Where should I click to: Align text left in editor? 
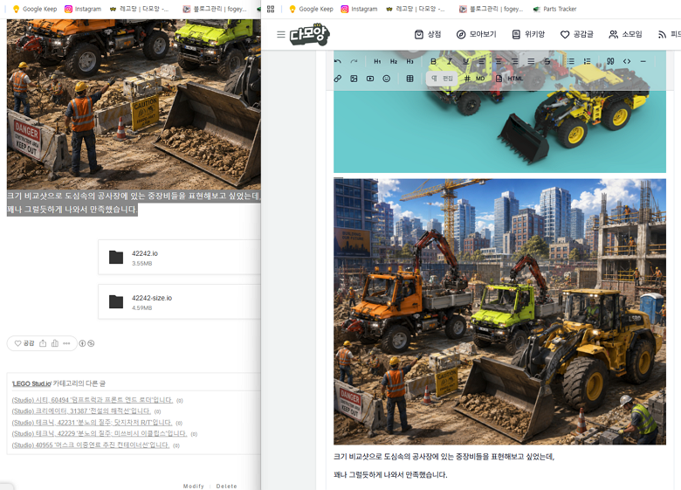click(x=482, y=61)
